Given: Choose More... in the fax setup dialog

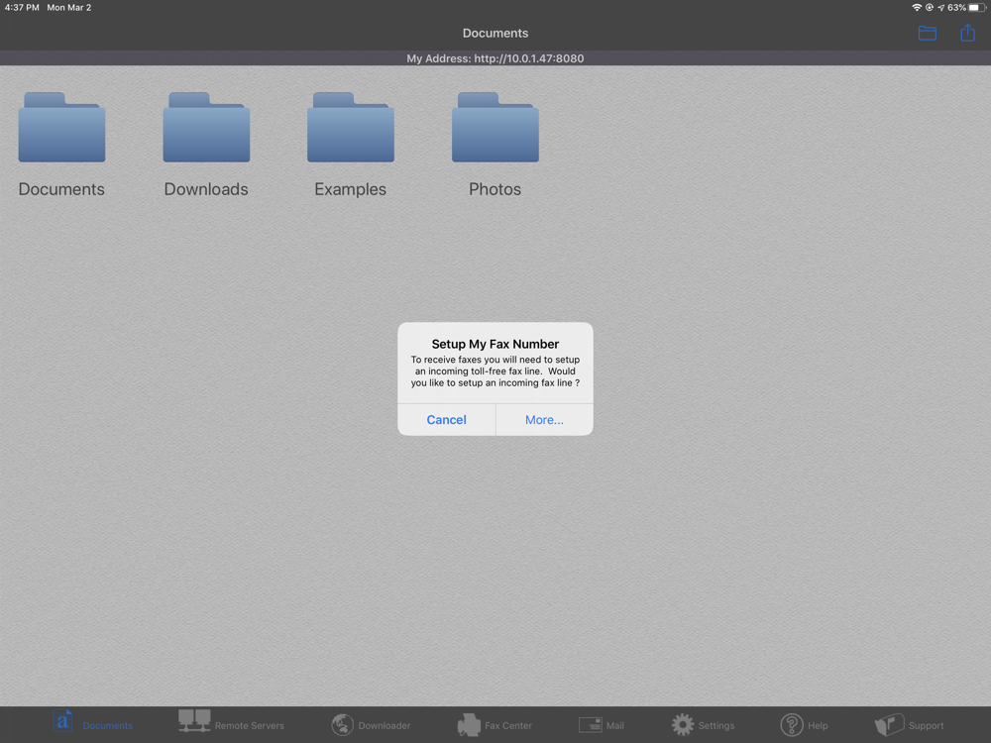Looking at the screenshot, I should click(544, 419).
